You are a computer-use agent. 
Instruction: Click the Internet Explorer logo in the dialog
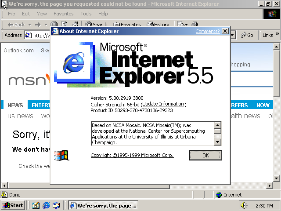74,62
